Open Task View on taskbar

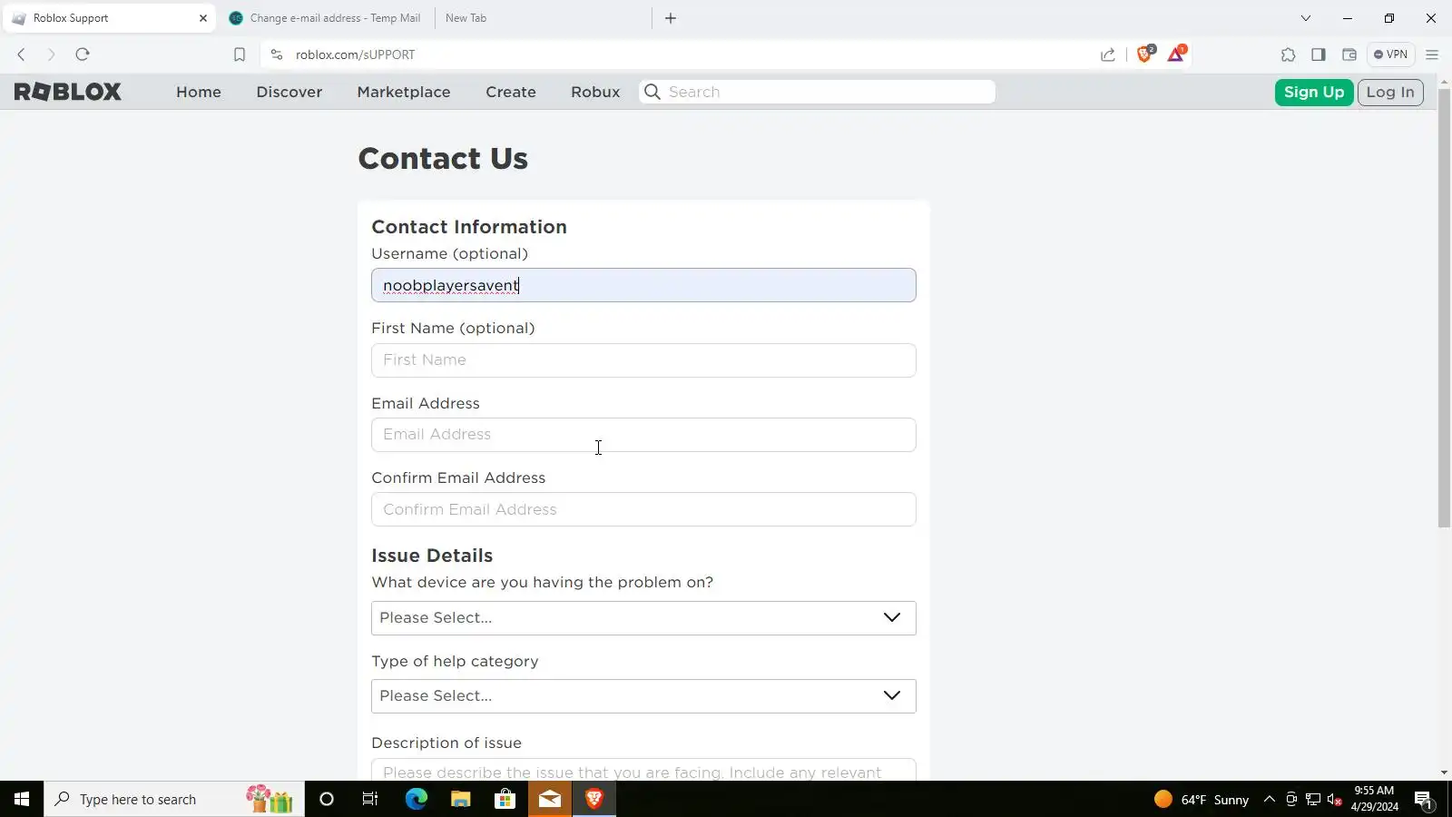pos(370,799)
